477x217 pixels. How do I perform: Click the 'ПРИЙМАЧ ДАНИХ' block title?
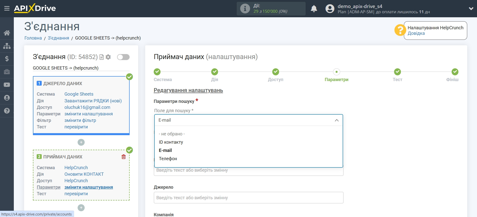pyautogui.click(x=63, y=157)
